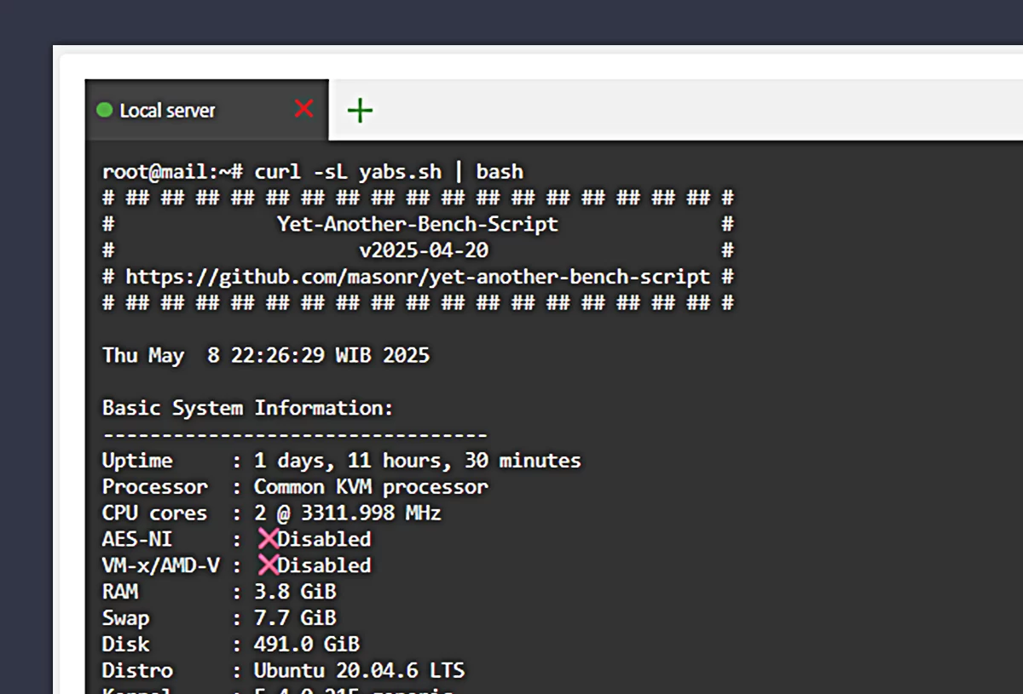Viewport: 1023px width, 694px height.
Task: Click the green connection status dot
Action: tap(105, 110)
